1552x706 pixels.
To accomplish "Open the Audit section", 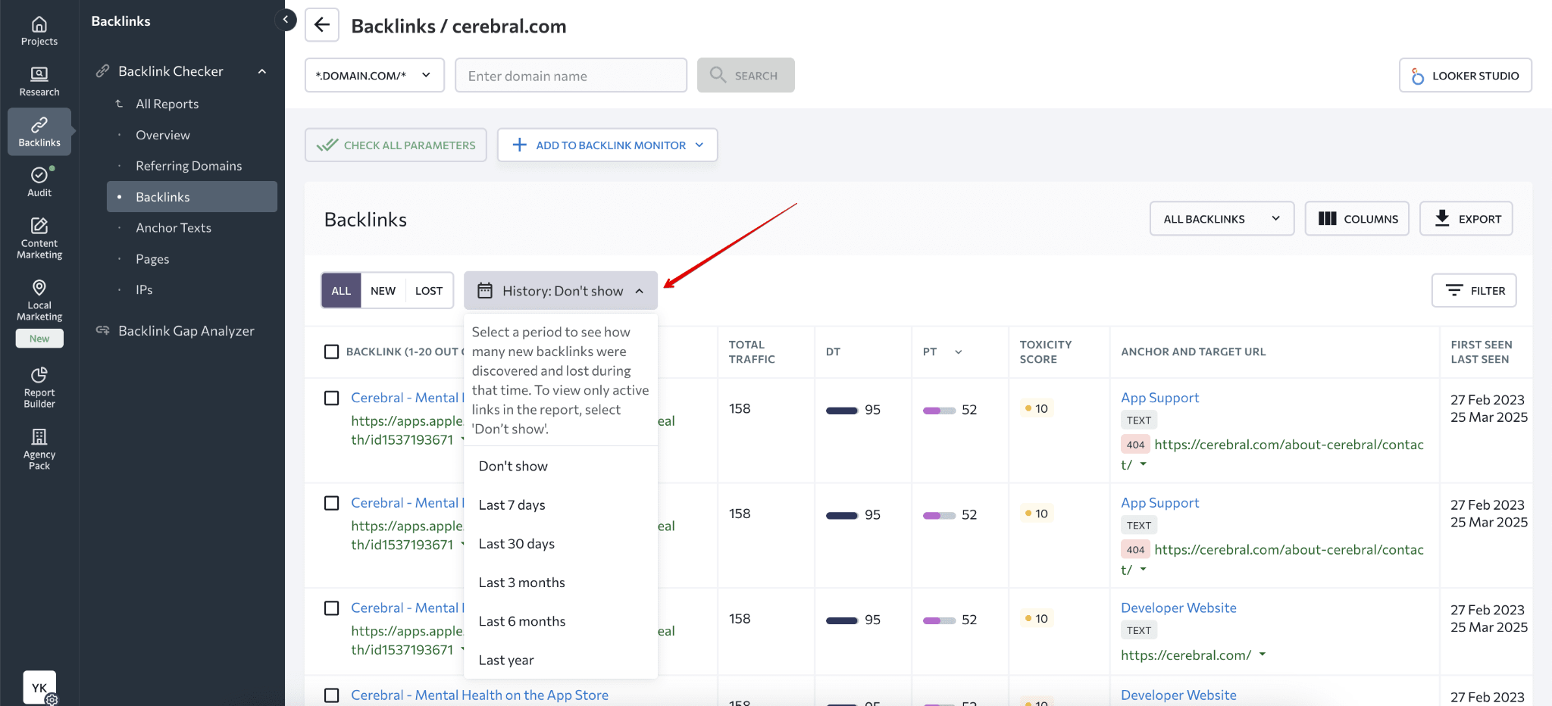I will (x=39, y=180).
